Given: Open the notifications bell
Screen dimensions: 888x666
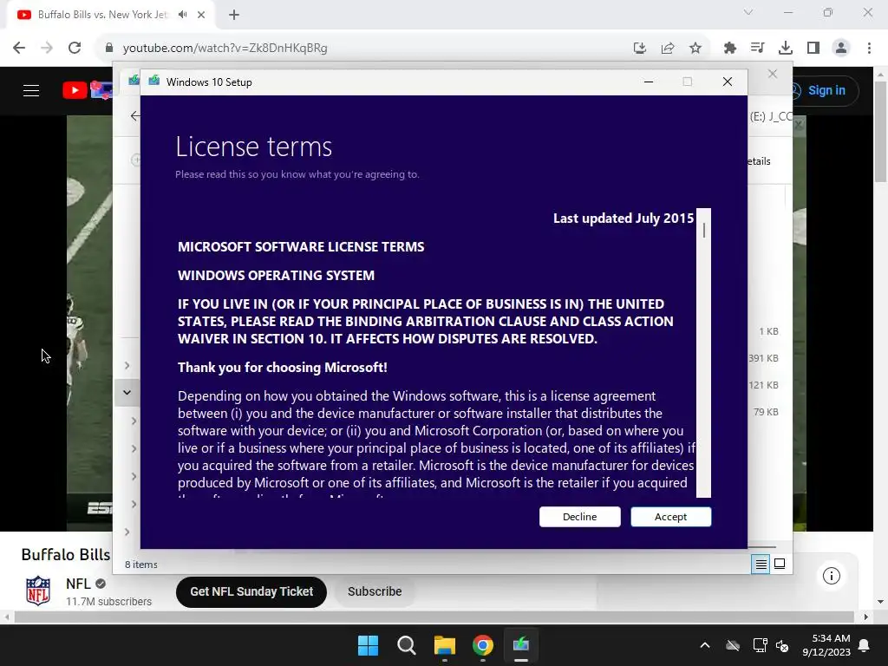Looking at the screenshot, I should click(865, 645).
